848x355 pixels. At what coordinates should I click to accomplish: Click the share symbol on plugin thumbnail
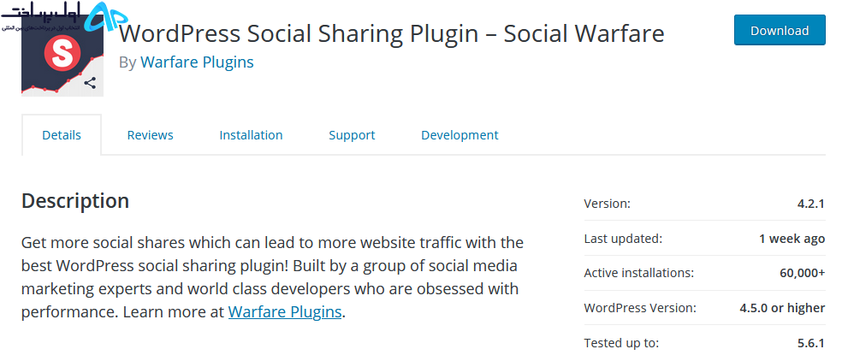coord(90,83)
